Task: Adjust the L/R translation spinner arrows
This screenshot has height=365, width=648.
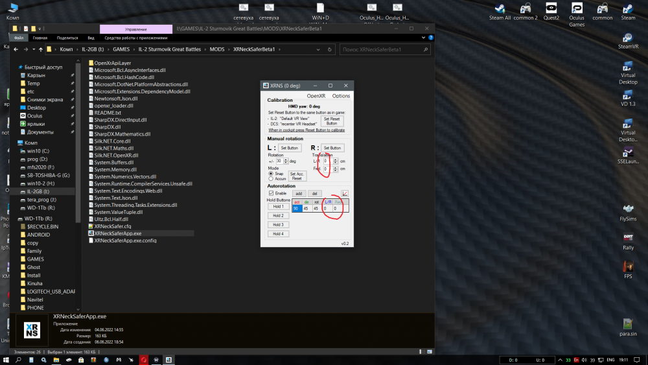Action: coord(335,161)
